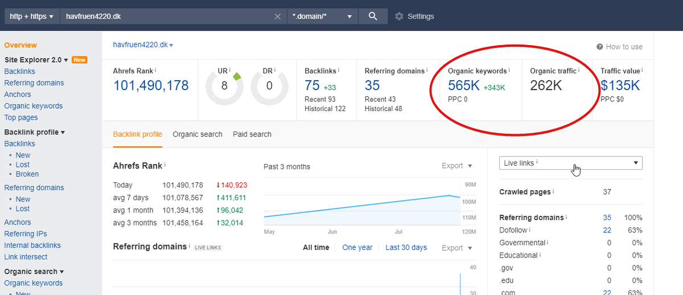The width and height of the screenshot is (683, 295).
Task: Click the Past 3 months label
Action: [x=287, y=167]
